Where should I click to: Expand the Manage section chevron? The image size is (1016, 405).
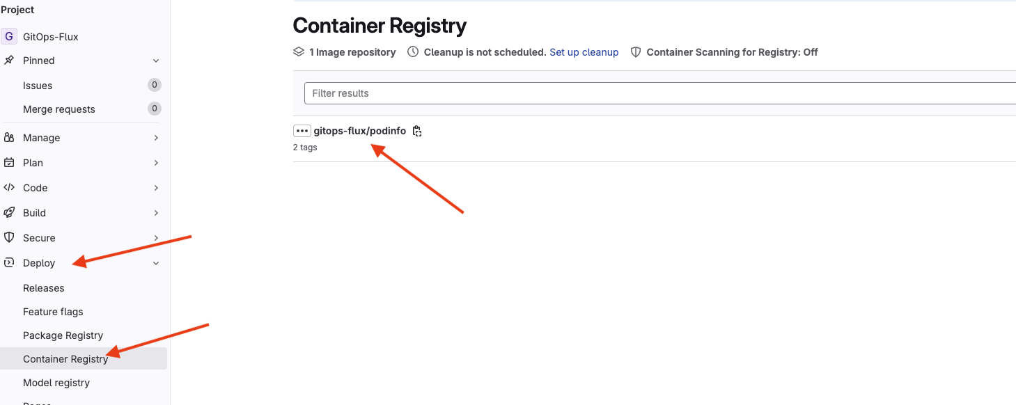156,138
